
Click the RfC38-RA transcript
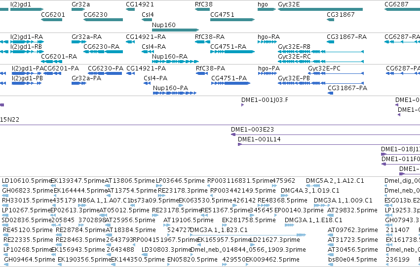(x=202, y=42)
